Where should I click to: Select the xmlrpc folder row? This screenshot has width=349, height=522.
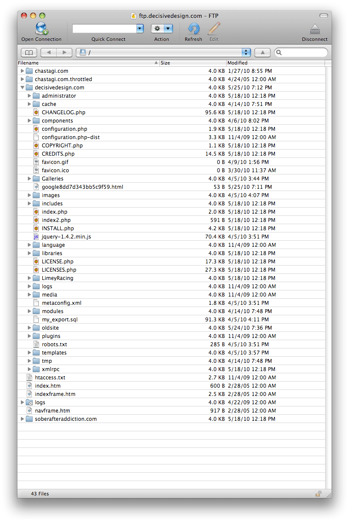point(171,369)
